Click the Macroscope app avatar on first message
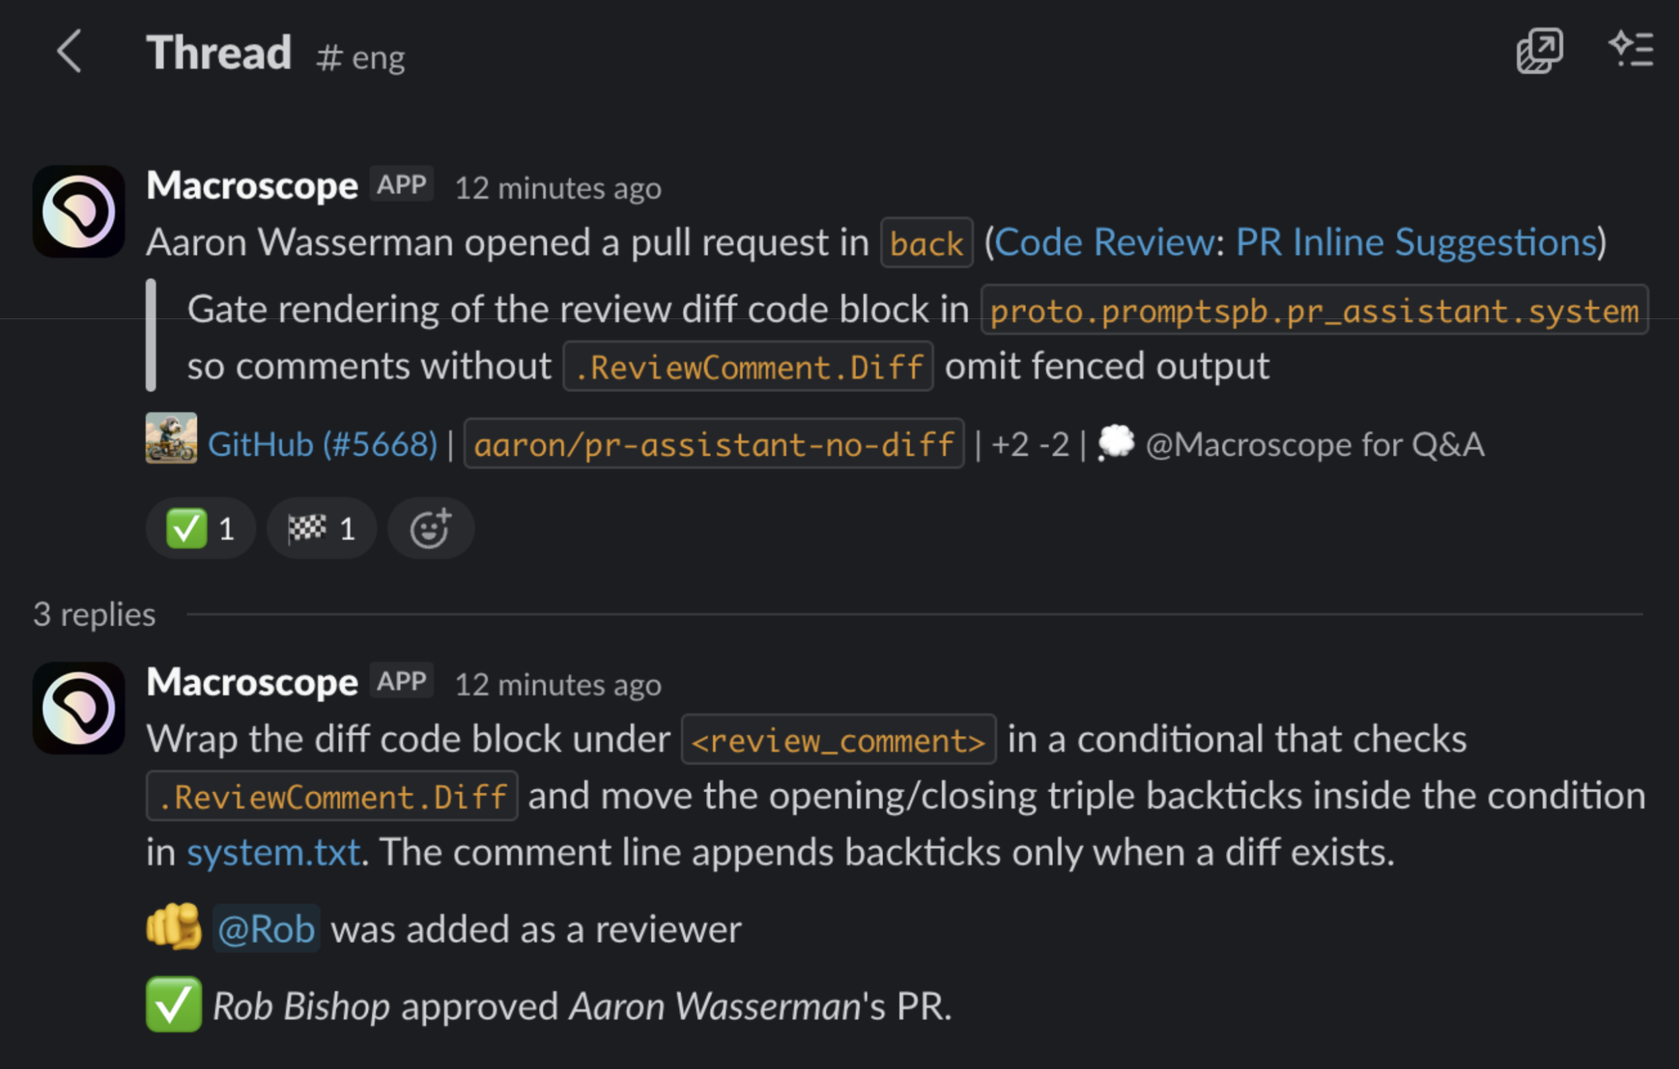1679x1069 pixels. click(78, 211)
